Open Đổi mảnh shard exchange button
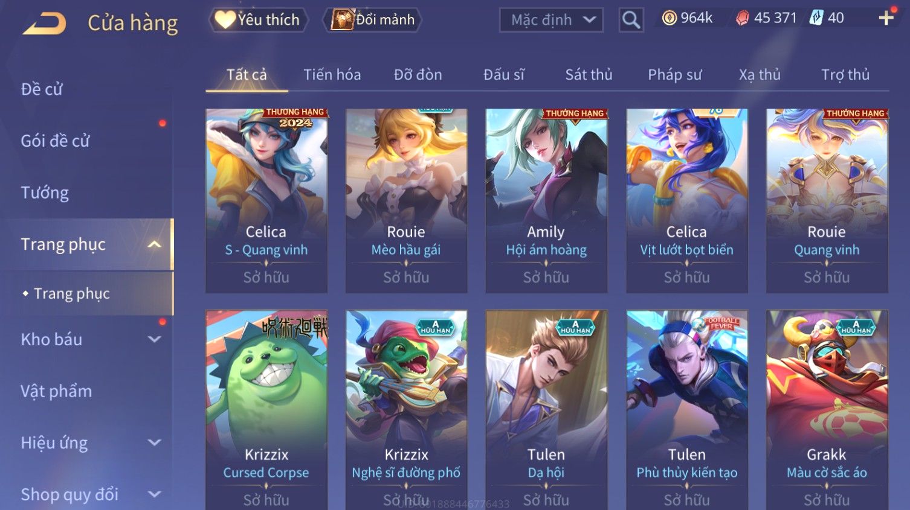This screenshot has height=510, width=910. tap(372, 20)
